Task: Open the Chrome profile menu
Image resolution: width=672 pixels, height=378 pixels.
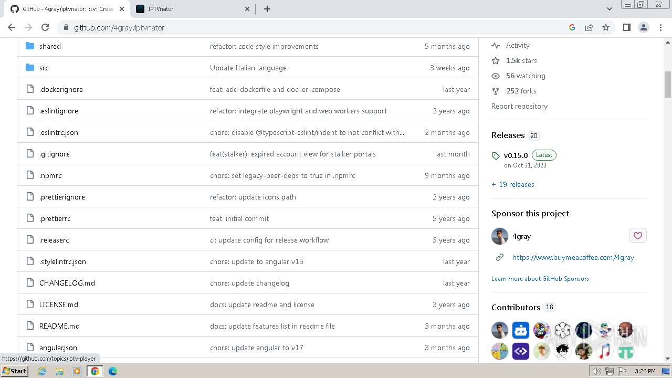Action: (644, 27)
